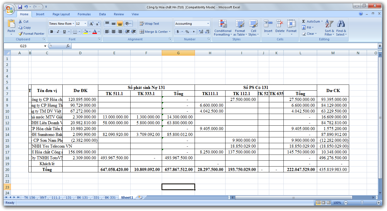Open the Name Box dropdown arrow
Screen dimensions: 387x211
pos(45,46)
